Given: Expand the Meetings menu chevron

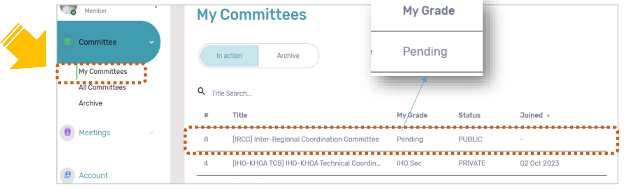Looking at the screenshot, I should (152, 133).
